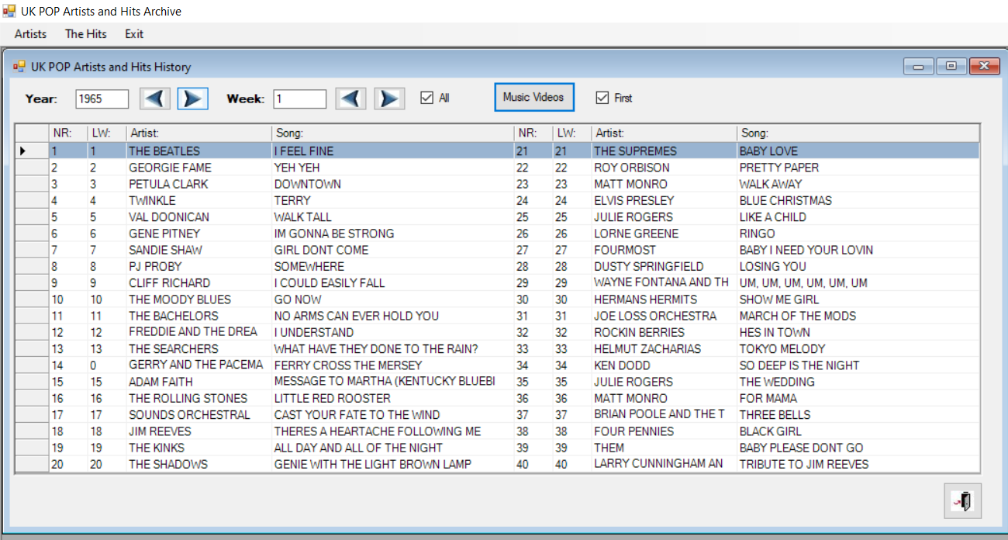Go to the next week arrow
The width and height of the screenshot is (1008, 540).
coord(390,99)
